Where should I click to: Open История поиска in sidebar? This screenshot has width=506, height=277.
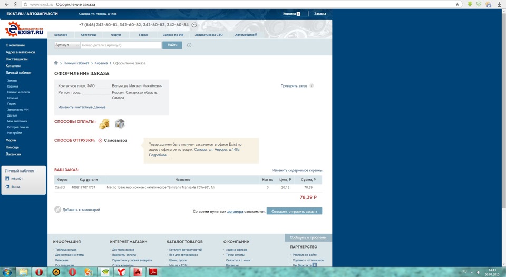click(18, 127)
